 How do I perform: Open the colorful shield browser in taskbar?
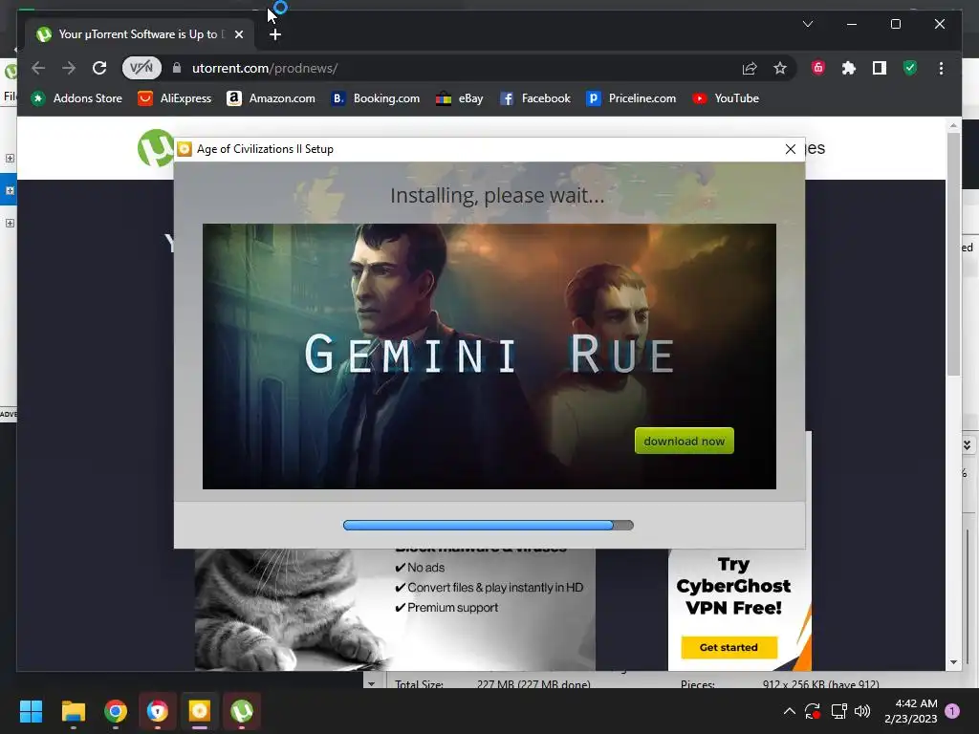tap(158, 711)
